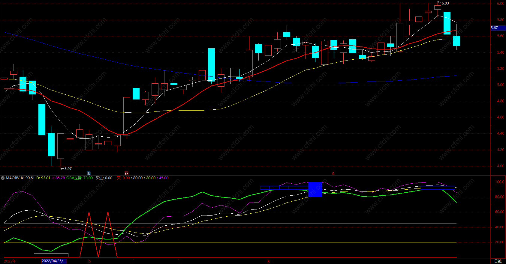506x264 pixels.
Task: Click the magenta 45.00 parameter value
Action: pyautogui.click(x=164, y=178)
